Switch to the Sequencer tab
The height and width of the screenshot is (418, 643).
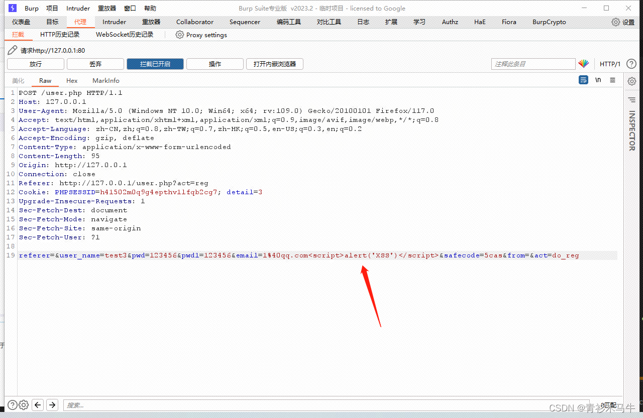click(x=245, y=22)
